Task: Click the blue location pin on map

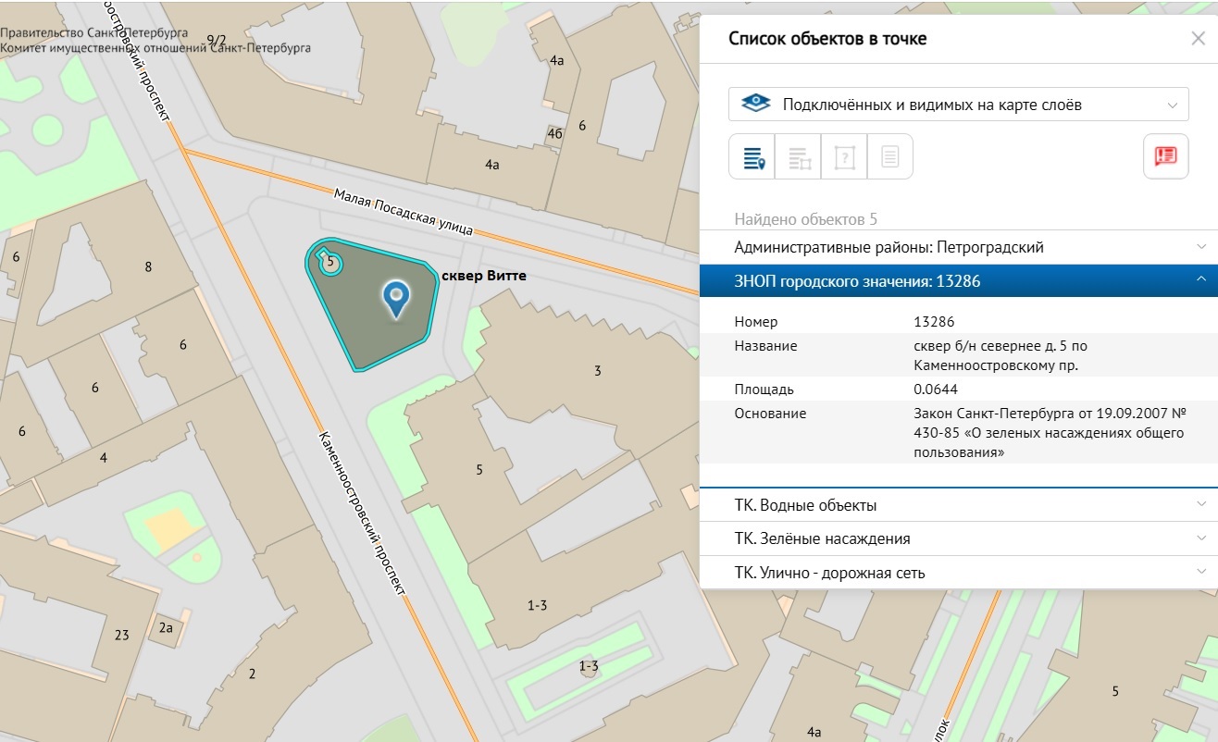Action: pos(397,300)
